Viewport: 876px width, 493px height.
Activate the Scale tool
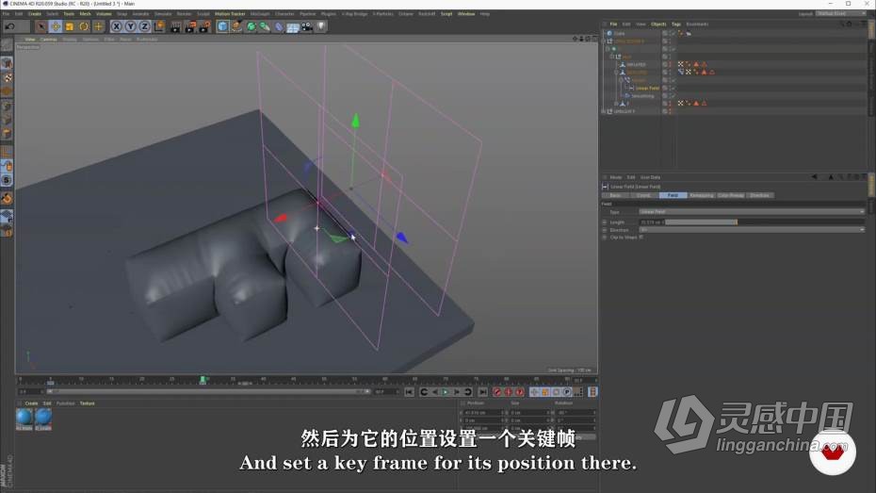click(x=70, y=26)
